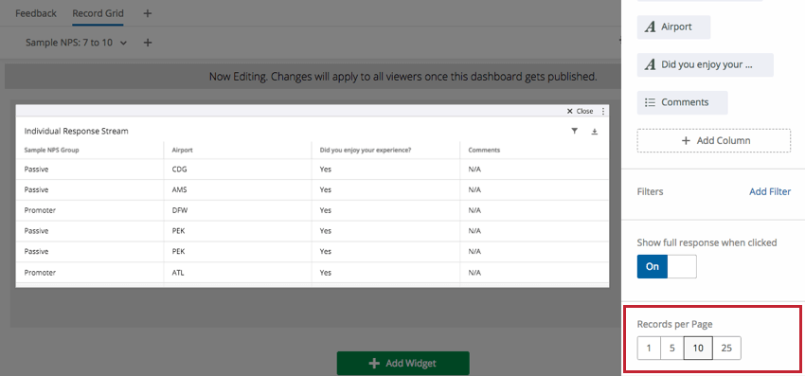Sort by the Airport column header
This screenshot has height=376, width=805.
(x=182, y=150)
